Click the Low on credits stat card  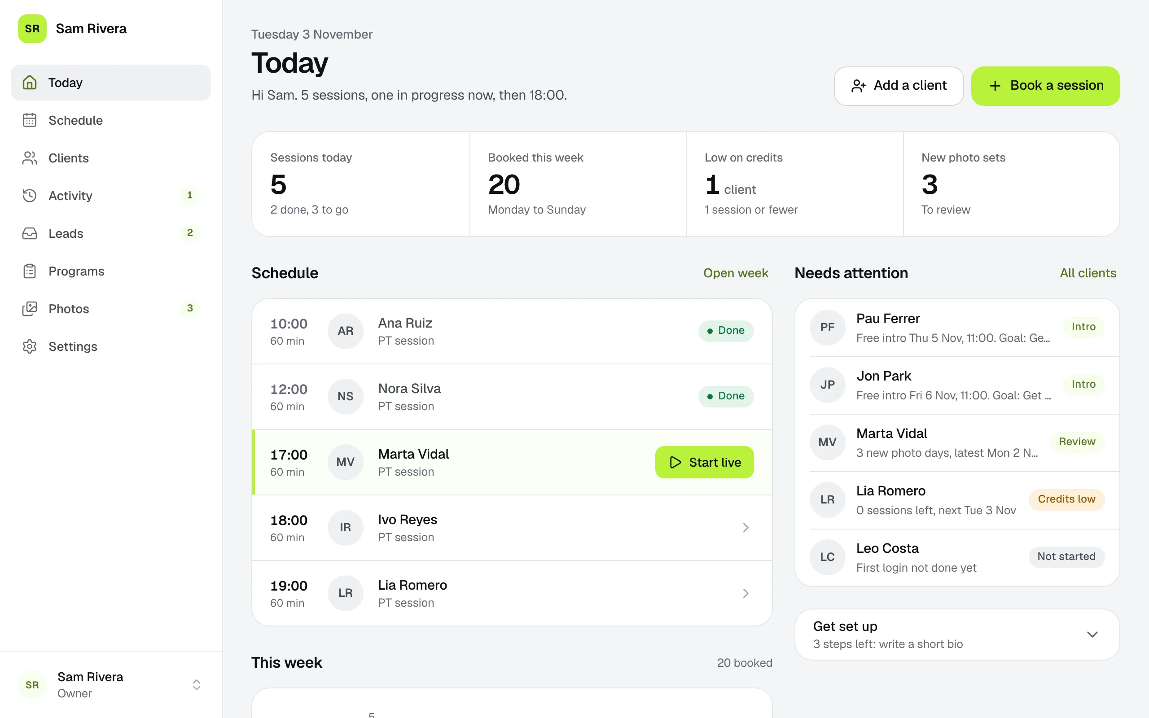(795, 184)
